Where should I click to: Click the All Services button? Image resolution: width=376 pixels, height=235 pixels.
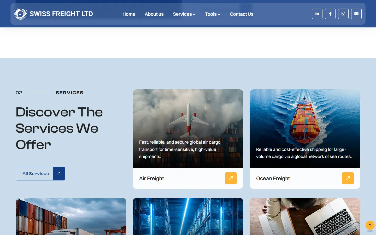click(40, 174)
